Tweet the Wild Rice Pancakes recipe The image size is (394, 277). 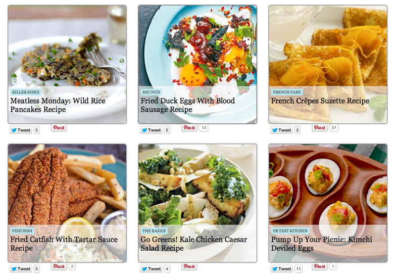pos(21,130)
